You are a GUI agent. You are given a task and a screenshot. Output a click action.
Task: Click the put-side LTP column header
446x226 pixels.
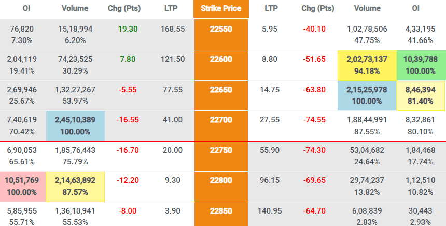click(x=271, y=8)
